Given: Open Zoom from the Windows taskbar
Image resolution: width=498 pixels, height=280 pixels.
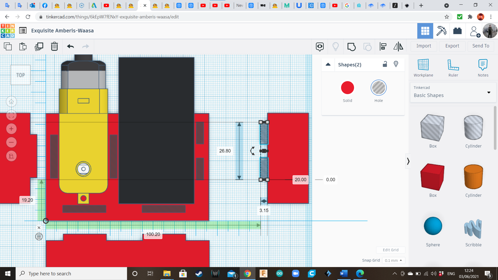Looking at the screenshot, I should (x=295, y=274).
